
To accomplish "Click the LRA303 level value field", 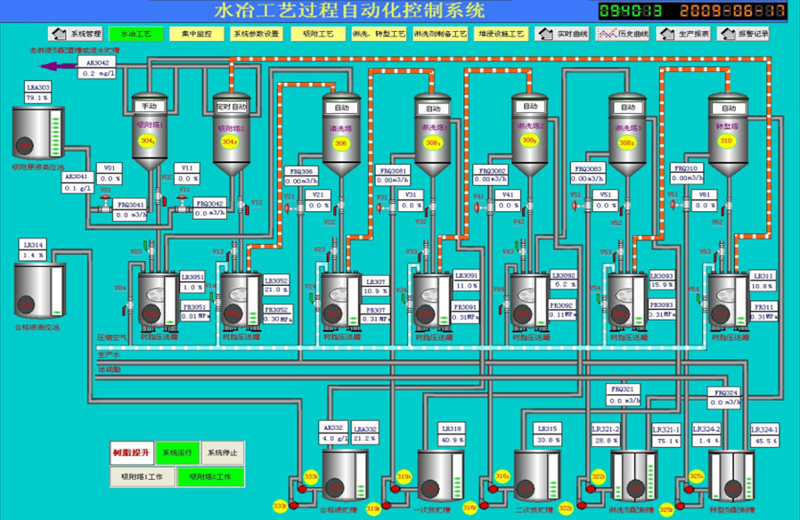I will [37, 98].
